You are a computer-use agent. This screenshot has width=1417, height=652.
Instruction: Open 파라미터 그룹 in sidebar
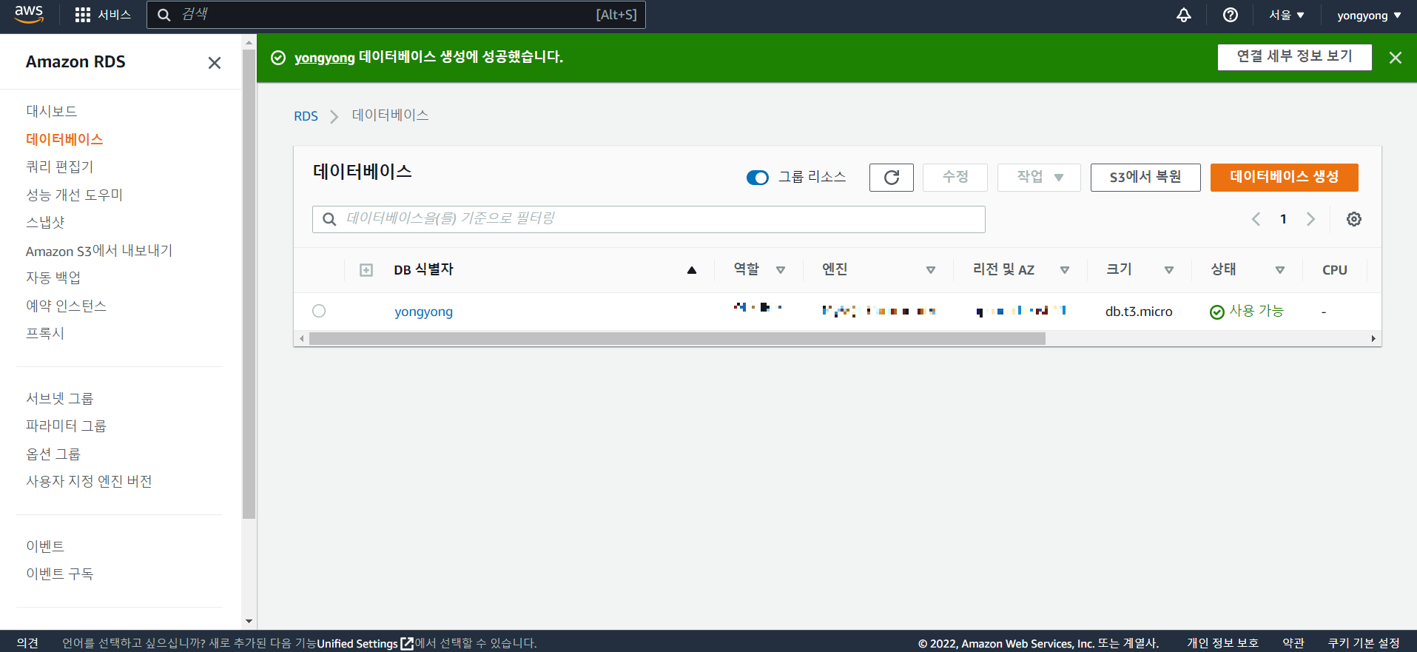[x=66, y=426]
